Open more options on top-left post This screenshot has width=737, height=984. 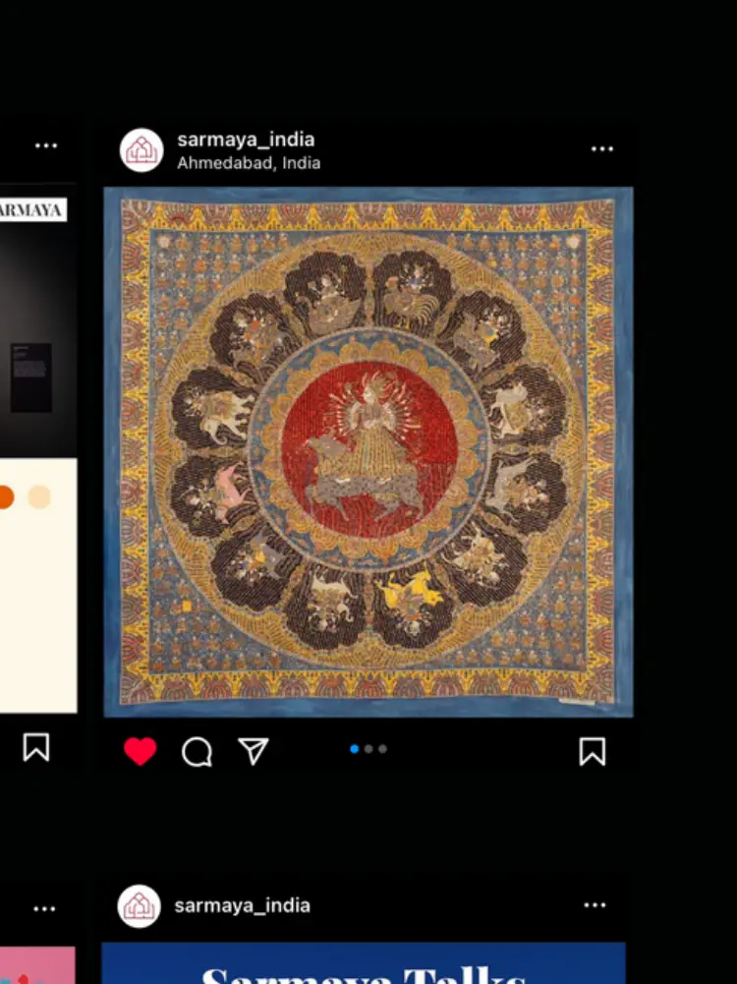click(x=46, y=145)
